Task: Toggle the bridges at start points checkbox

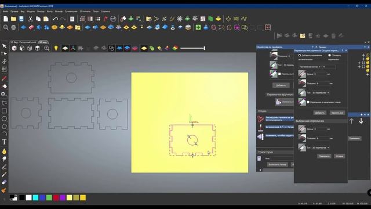Action: click(x=308, y=102)
